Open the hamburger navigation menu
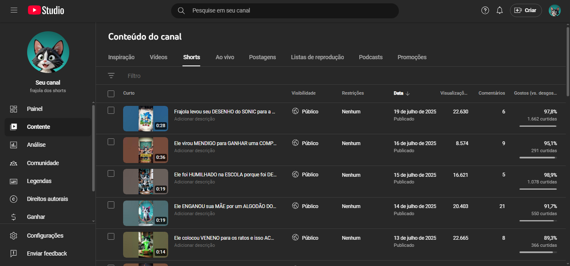The width and height of the screenshot is (570, 266). point(14,10)
